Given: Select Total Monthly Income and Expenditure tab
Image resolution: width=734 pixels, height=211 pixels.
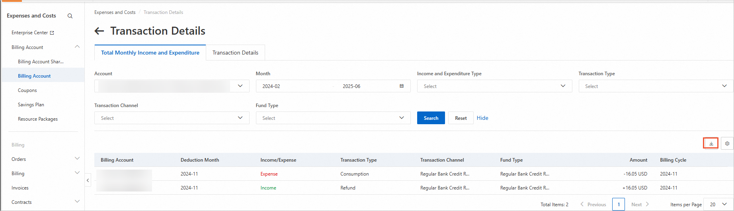Looking at the screenshot, I should pyautogui.click(x=150, y=53).
